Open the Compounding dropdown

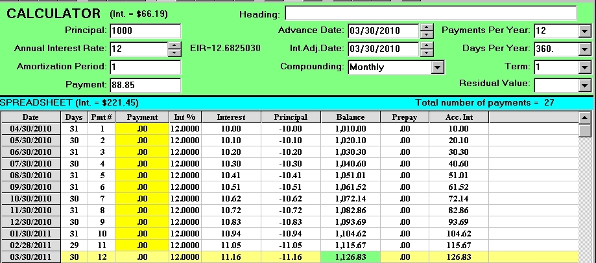[438, 67]
